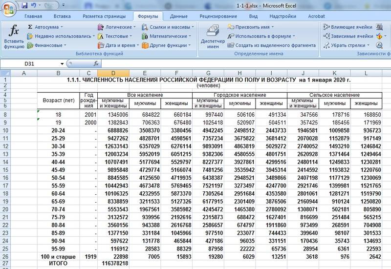The height and width of the screenshot is (269, 391).
Task: Open the Диспетчер имен dialog
Action: pos(213,37)
